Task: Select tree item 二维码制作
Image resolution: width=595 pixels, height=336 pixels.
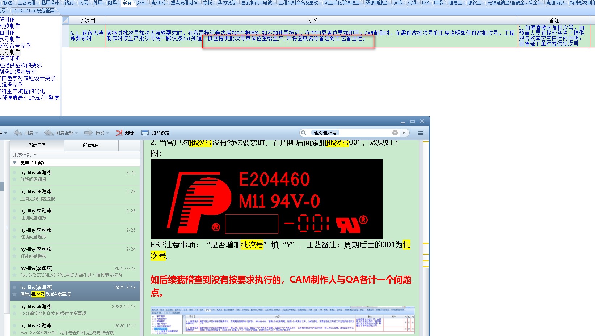Action: (x=11, y=85)
